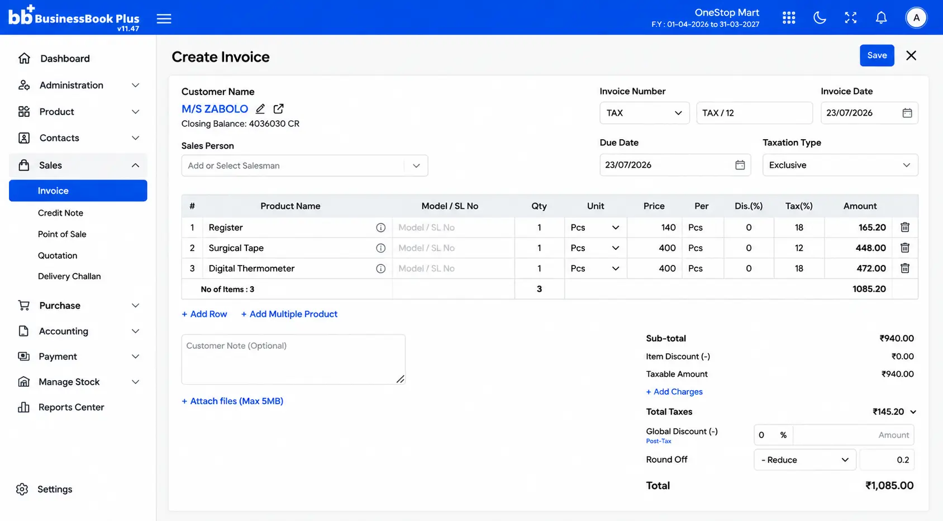Open Quotation in Sales menu
The image size is (943, 521).
(x=58, y=255)
